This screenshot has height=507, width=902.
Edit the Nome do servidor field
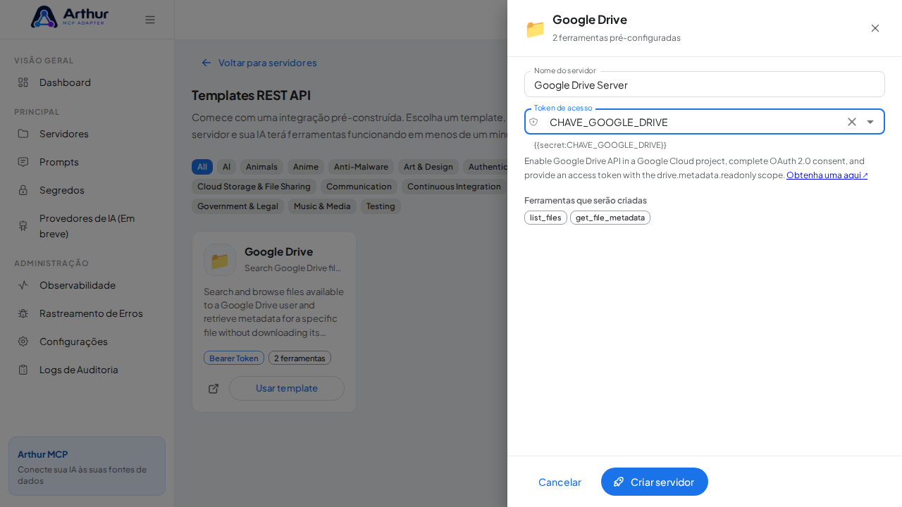point(705,84)
